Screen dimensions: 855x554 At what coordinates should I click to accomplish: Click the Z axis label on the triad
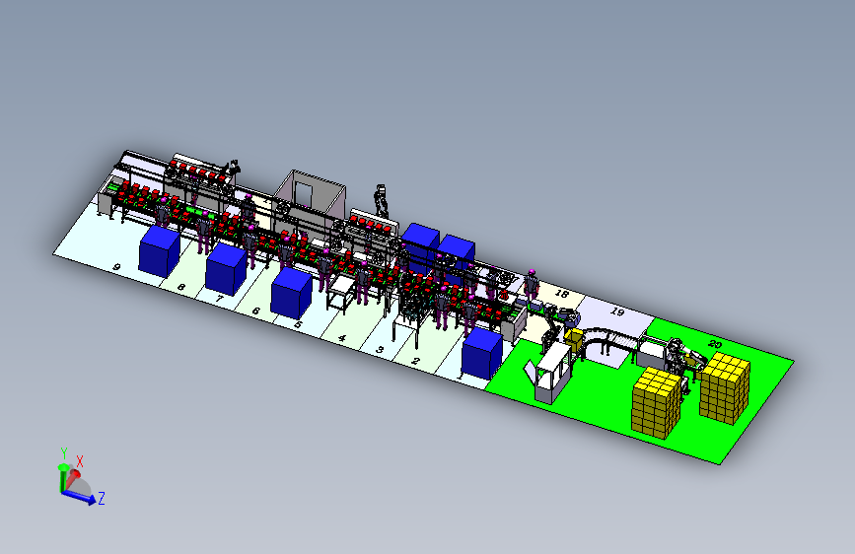point(101,498)
